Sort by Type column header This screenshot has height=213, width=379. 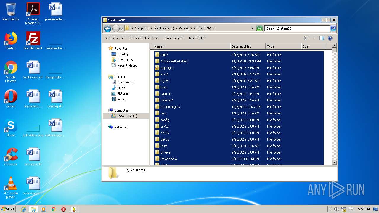[x=283, y=46]
